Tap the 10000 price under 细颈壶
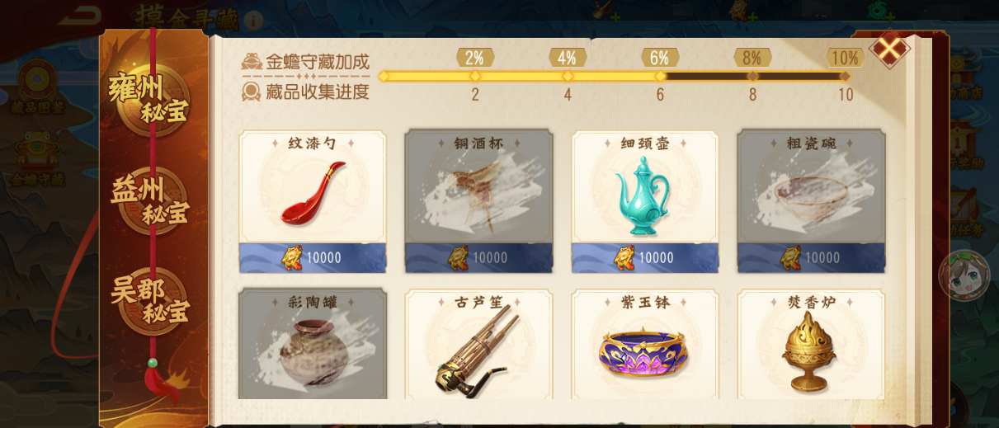This screenshot has width=999, height=428. point(645,258)
